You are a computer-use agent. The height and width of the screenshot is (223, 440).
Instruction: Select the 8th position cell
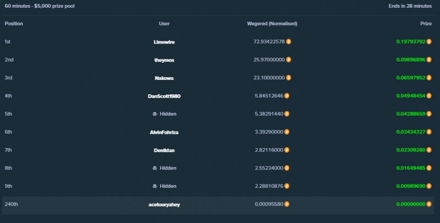pyautogui.click(x=8, y=168)
